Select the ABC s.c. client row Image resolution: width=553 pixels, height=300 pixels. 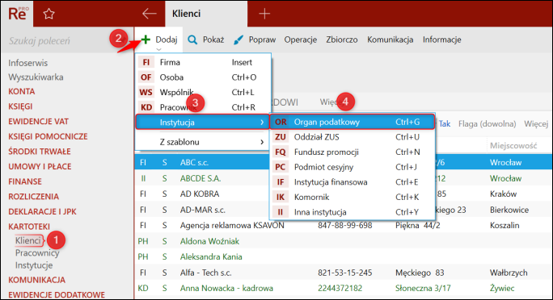[x=343, y=162]
